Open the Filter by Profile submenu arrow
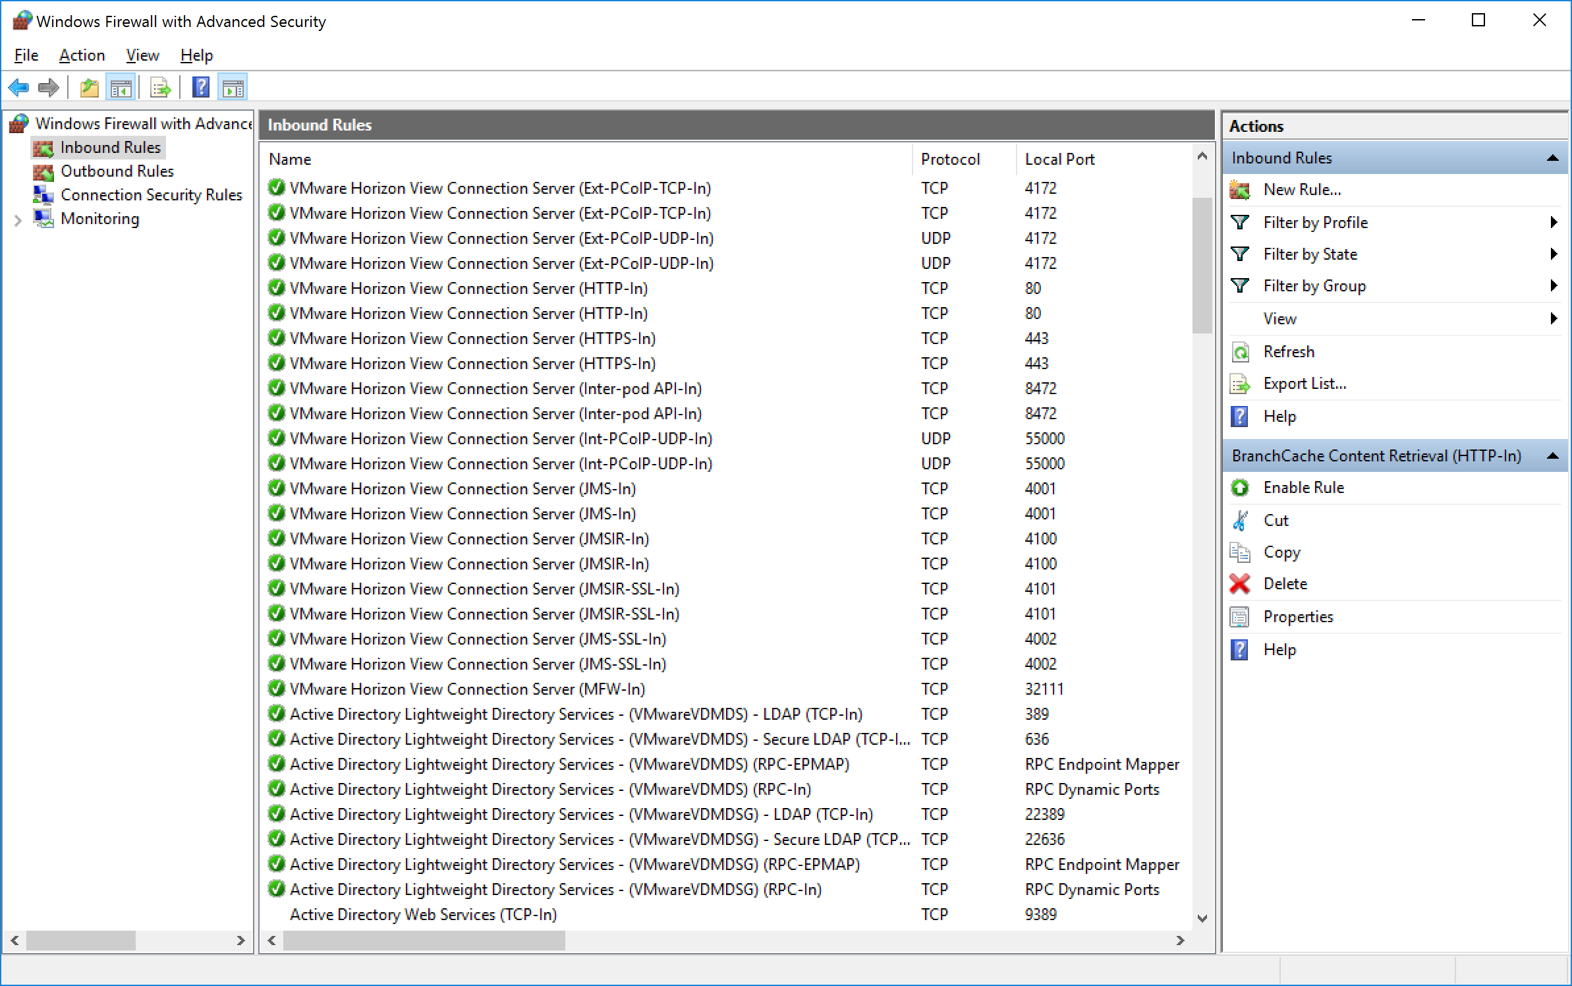The width and height of the screenshot is (1572, 986). pyautogui.click(x=1554, y=223)
